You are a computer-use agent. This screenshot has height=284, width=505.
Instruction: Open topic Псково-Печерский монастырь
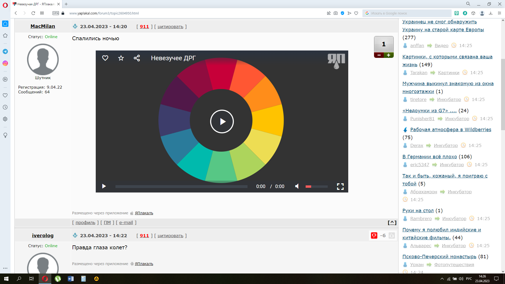pos(439,256)
